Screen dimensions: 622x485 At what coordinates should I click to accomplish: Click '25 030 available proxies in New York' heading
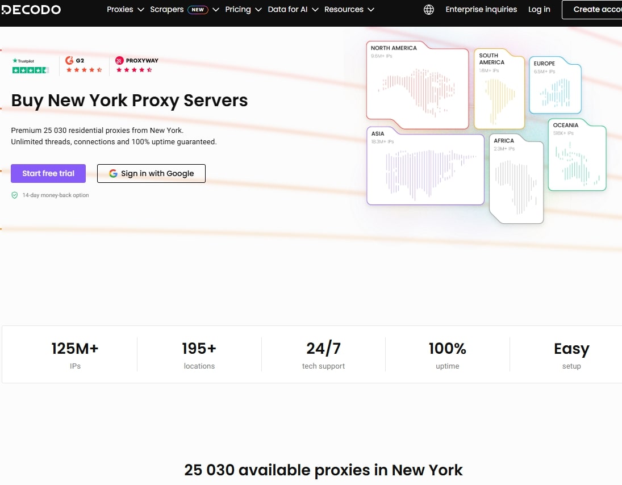coord(323,470)
